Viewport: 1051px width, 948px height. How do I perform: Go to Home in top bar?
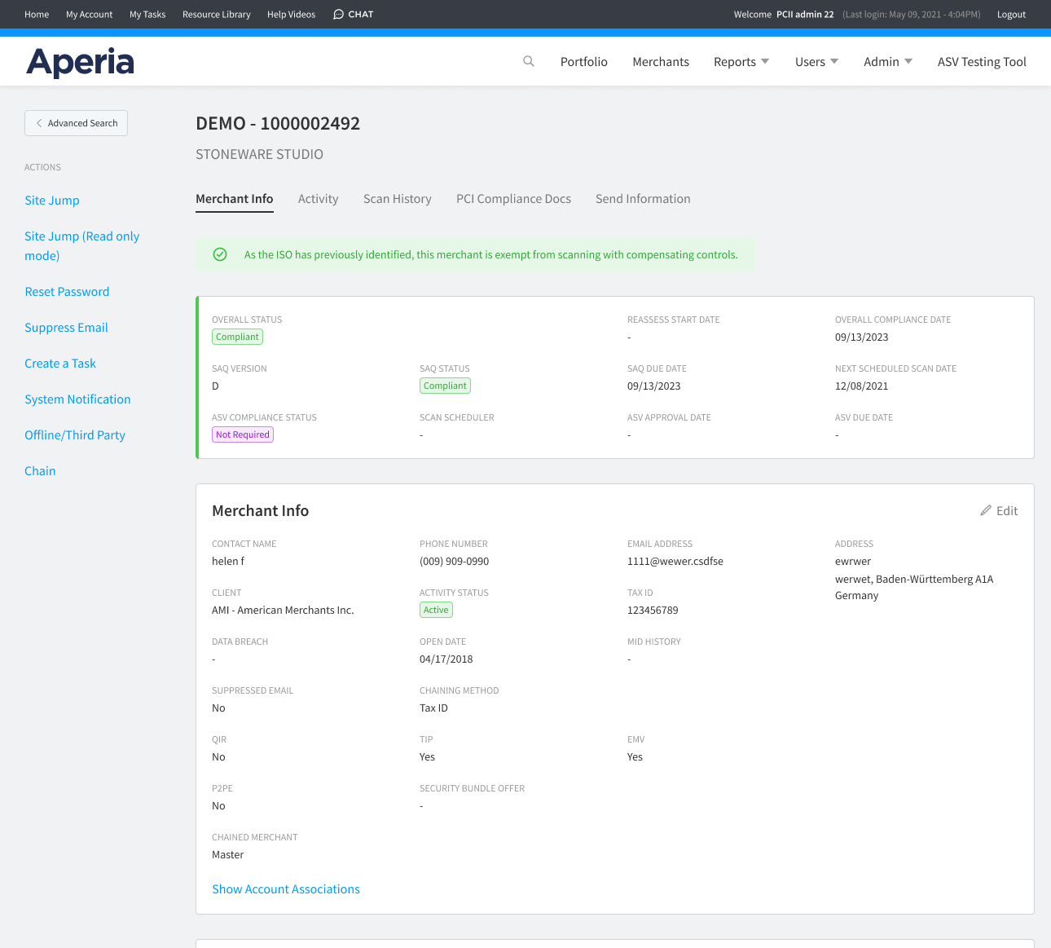coord(37,15)
